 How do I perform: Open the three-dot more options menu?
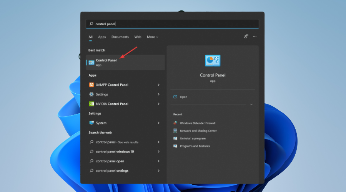pos(255,36)
